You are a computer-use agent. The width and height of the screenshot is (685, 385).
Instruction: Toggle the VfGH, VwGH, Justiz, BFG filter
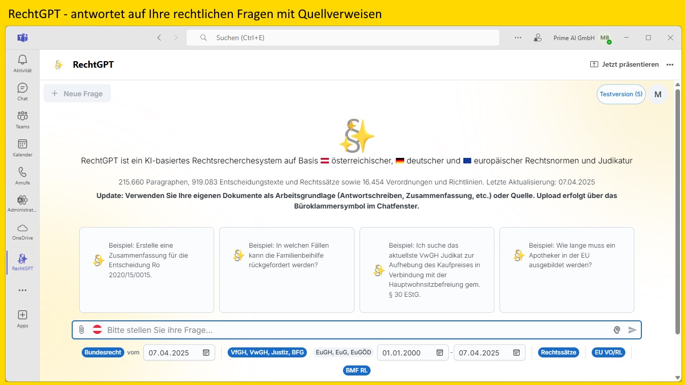click(267, 352)
